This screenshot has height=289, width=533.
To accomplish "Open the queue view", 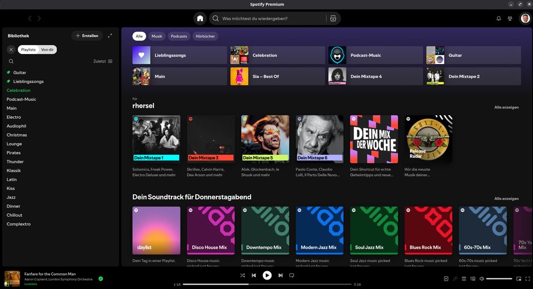I will click(x=463, y=278).
